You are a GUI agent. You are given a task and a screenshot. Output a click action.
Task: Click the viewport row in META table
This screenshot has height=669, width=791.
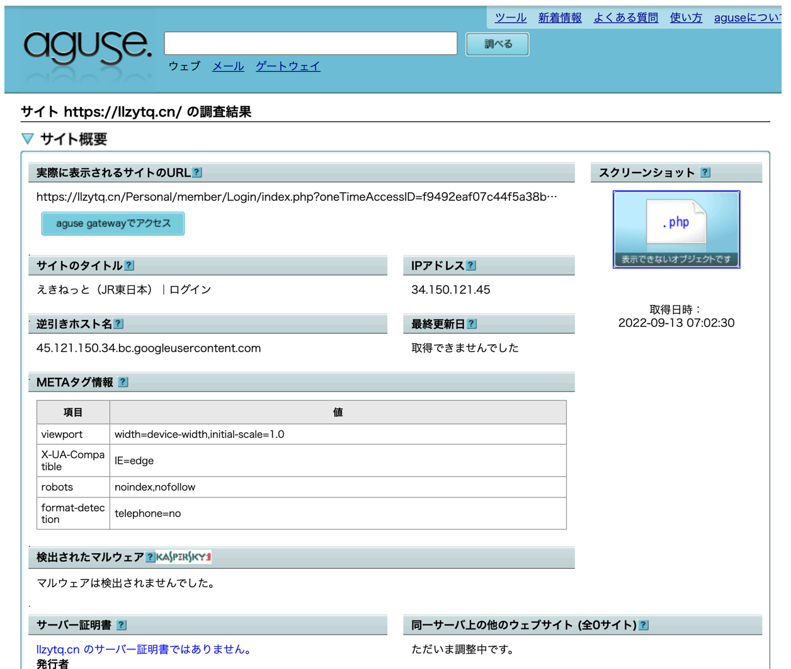pyautogui.click(x=302, y=434)
